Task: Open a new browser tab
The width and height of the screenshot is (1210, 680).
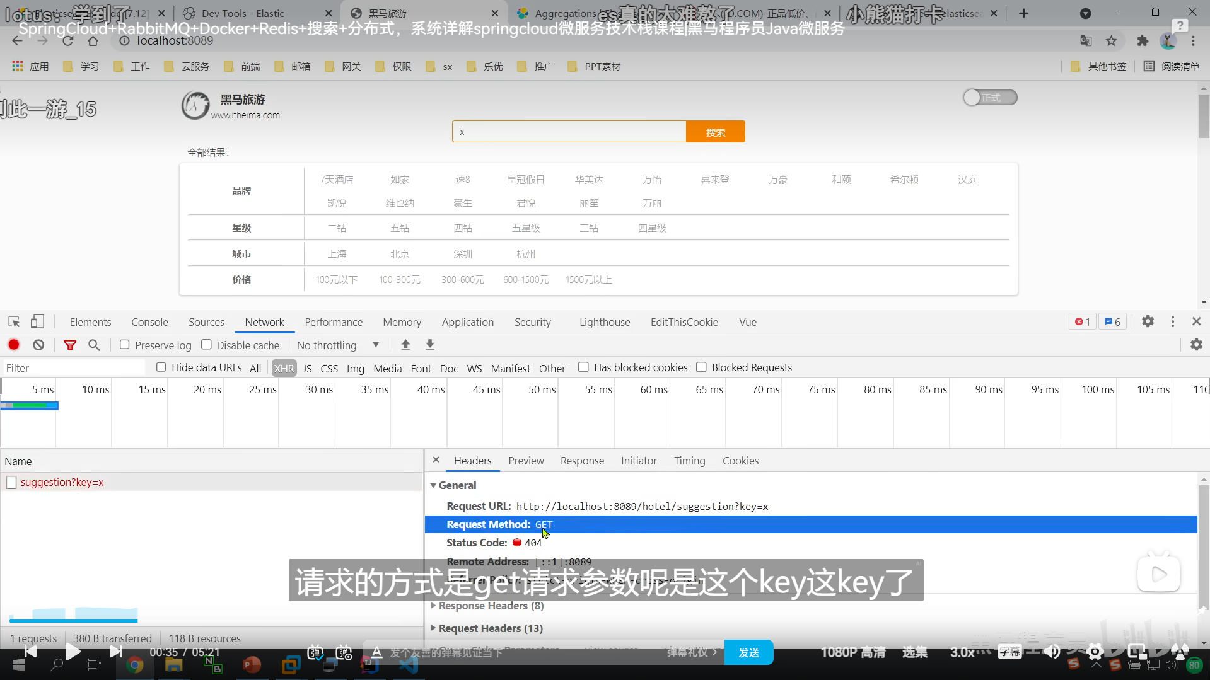Action: 1023,13
